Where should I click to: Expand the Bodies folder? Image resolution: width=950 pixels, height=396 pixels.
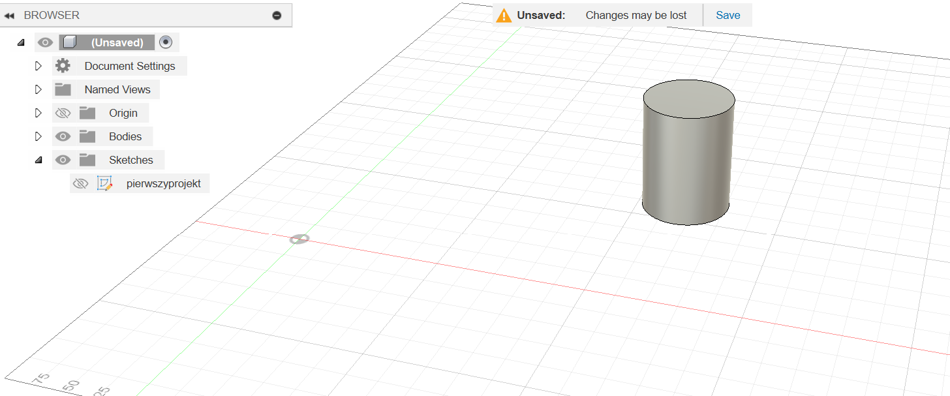(x=38, y=136)
